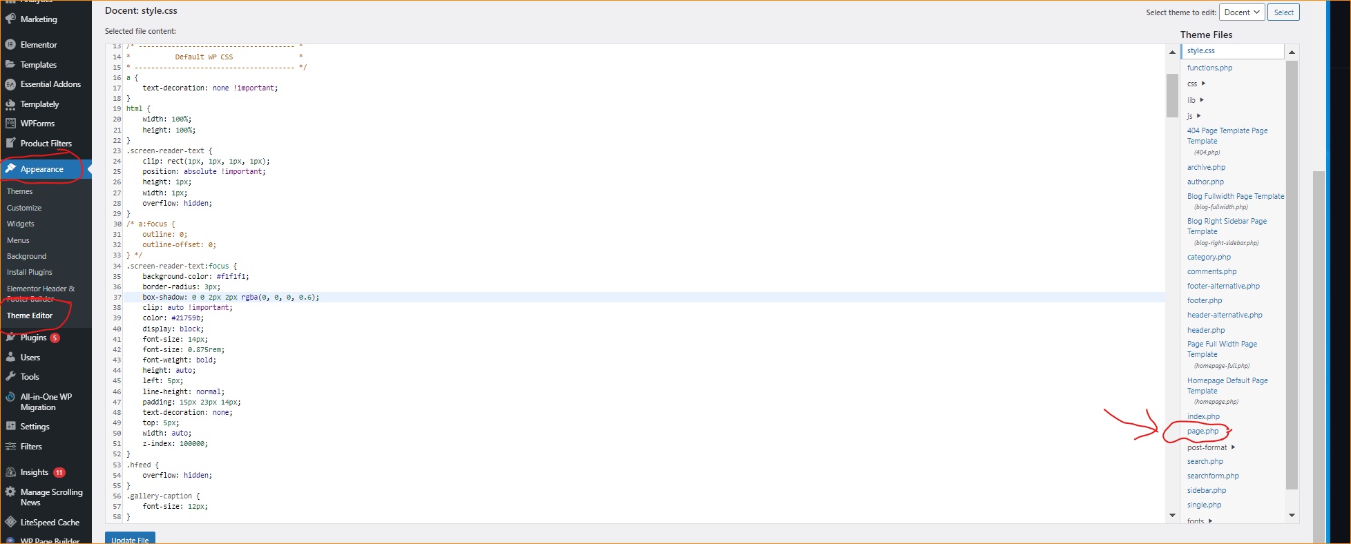
Task: Click the code editor scroll-down arrow
Action: tap(1172, 515)
